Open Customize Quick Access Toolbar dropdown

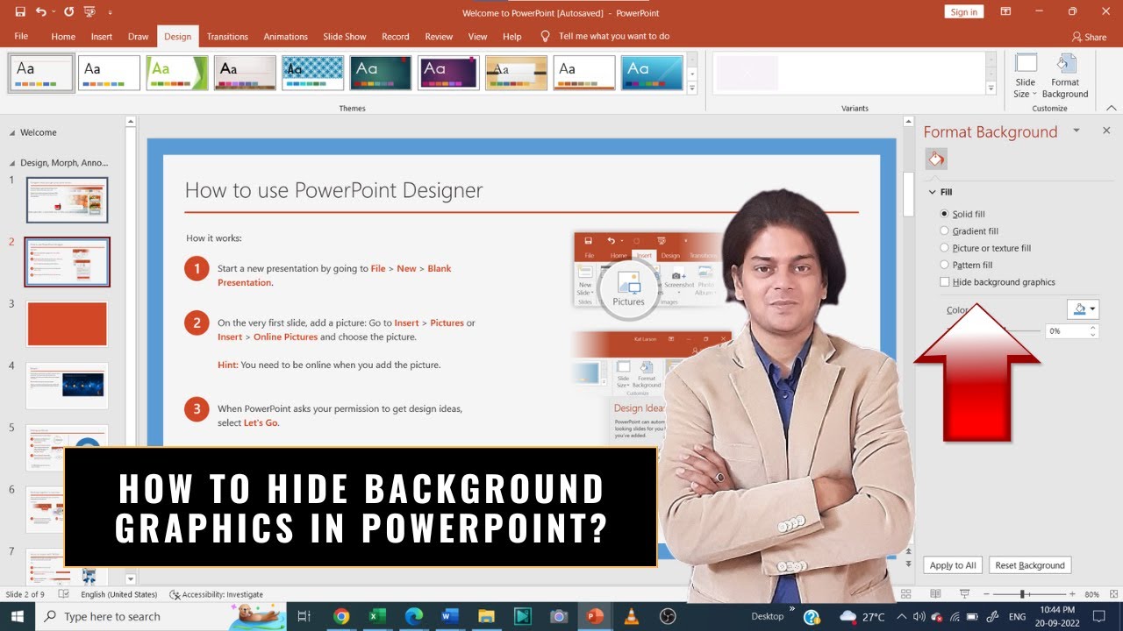click(x=110, y=12)
